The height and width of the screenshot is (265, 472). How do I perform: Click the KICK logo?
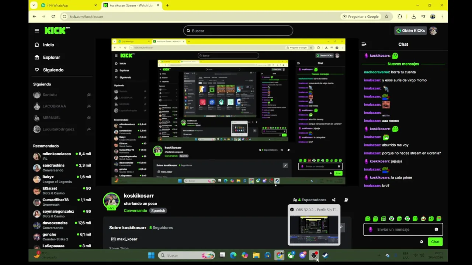click(x=57, y=31)
